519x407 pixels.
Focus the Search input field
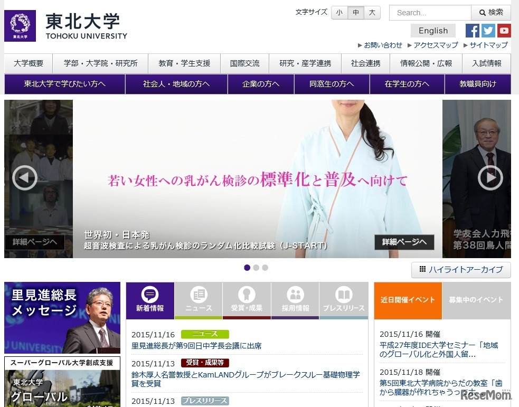430,13
